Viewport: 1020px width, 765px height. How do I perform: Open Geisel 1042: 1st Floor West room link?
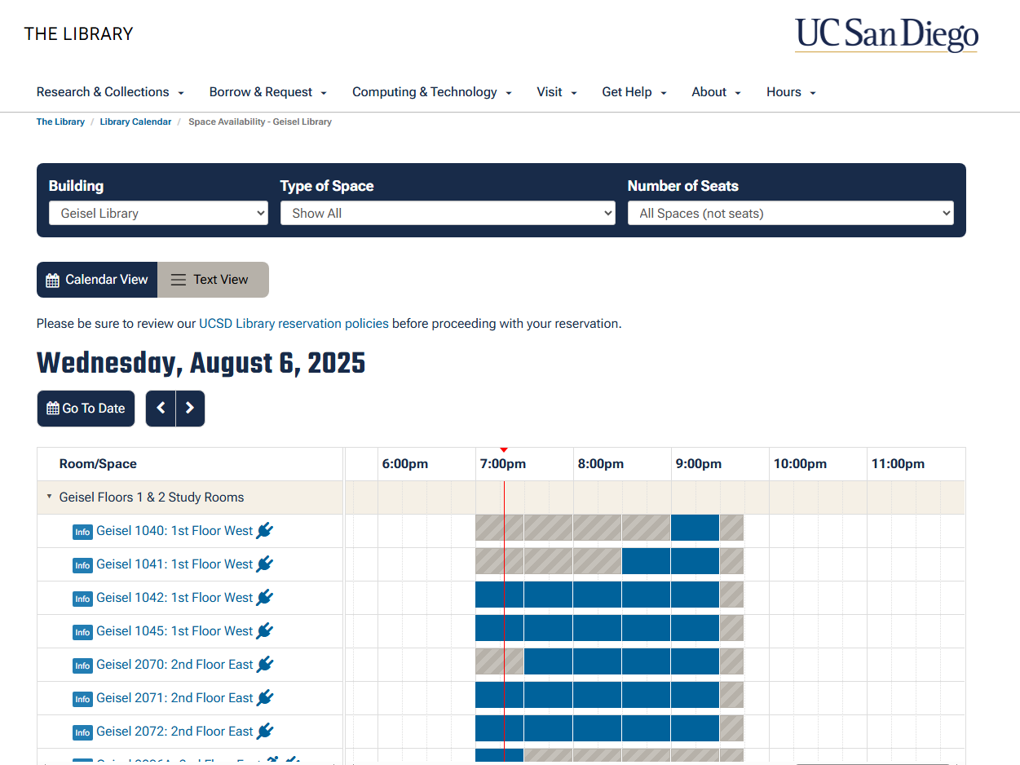coord(174,598)
